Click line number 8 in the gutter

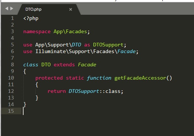click(x=13, y=64)
